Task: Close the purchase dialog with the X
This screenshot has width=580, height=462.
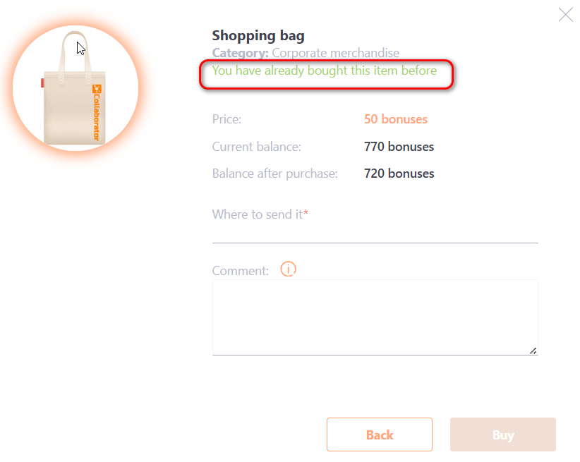Action: 566,15
